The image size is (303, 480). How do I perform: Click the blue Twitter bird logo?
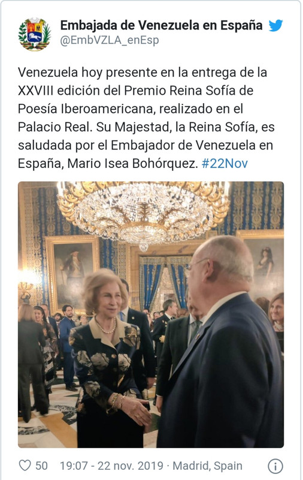(x=275, y=26)
